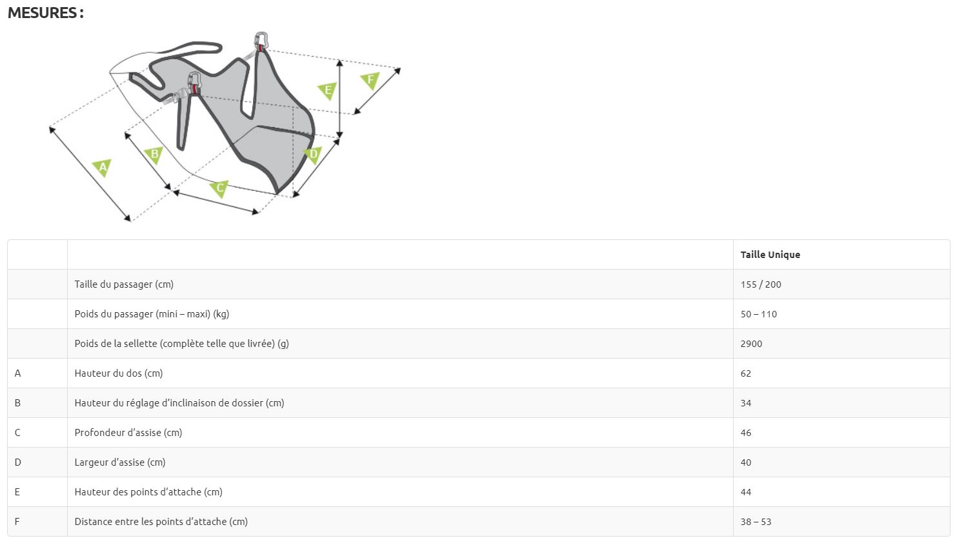Click the top carabiner on harness diagram
Viewport: 957px width, 545px height.
tap(261, 41)
